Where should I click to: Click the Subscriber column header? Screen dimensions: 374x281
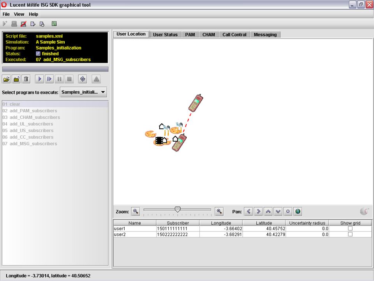(x=178, y=223)
